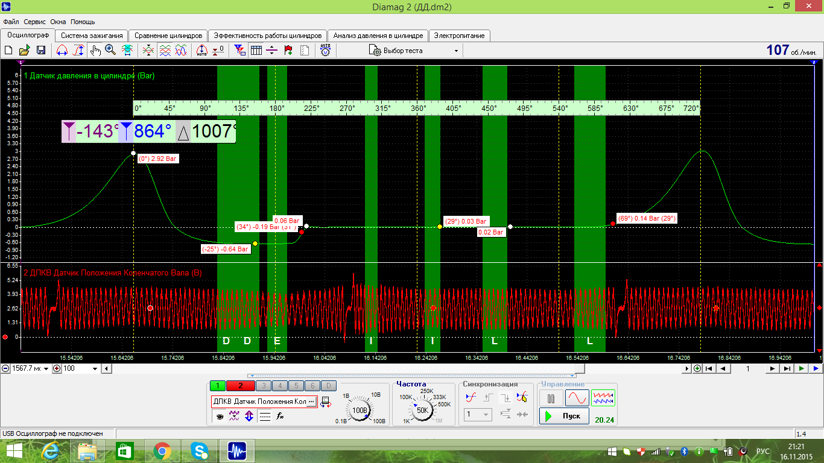Add a marker with the red flag icon
824x463 pixels.
(x=288, y=51)
